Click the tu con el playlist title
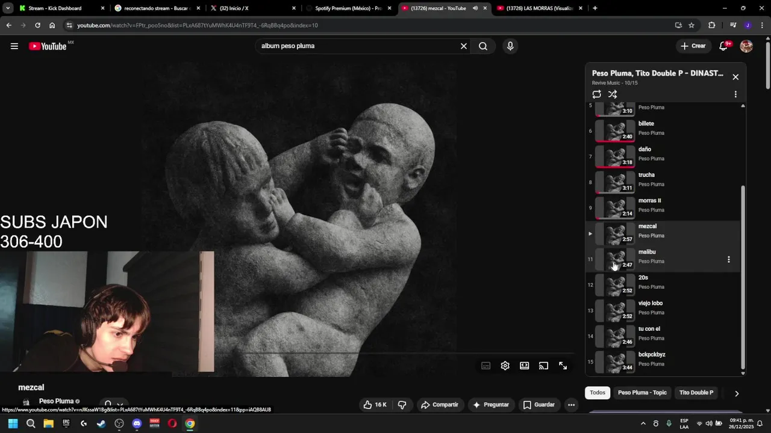The width and height of the screenshot is (771, 433). (649, 329)
